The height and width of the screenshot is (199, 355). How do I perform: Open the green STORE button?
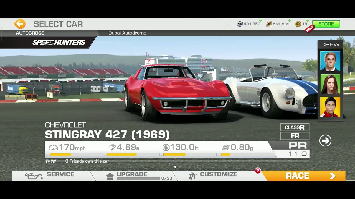coord(326,24)
